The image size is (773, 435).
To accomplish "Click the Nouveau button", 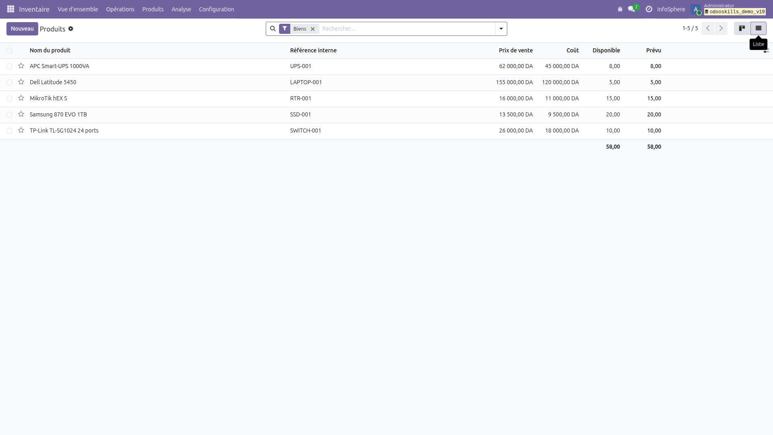I will (22, 29).
